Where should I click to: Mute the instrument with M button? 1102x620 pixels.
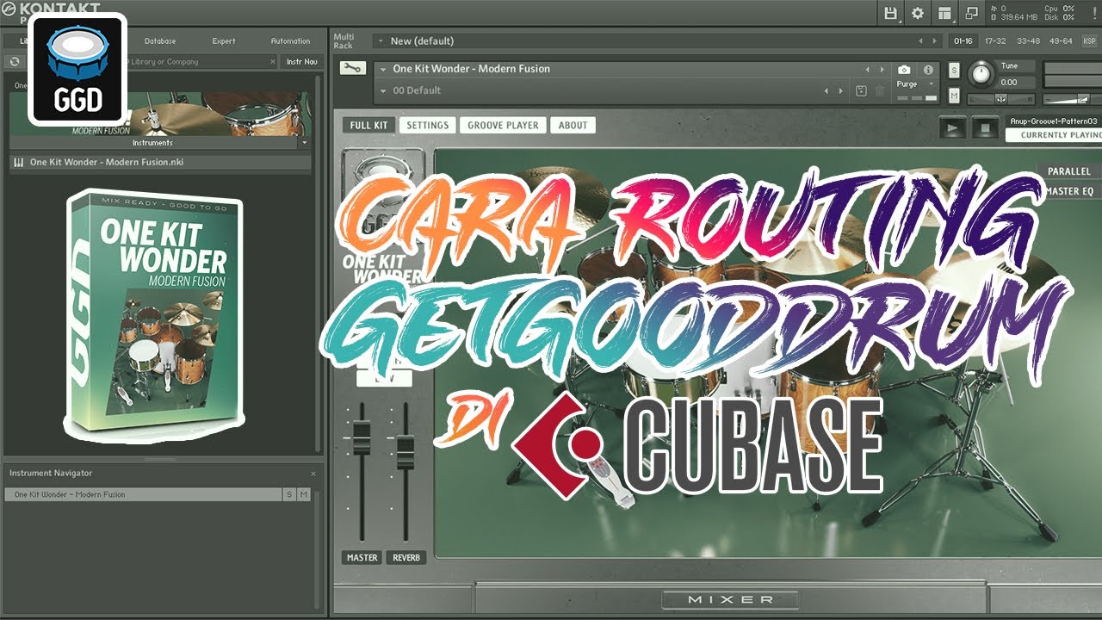(x=954, y=95)
